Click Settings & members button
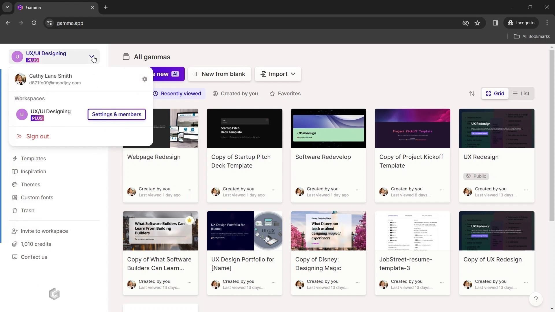 (116, 114)
